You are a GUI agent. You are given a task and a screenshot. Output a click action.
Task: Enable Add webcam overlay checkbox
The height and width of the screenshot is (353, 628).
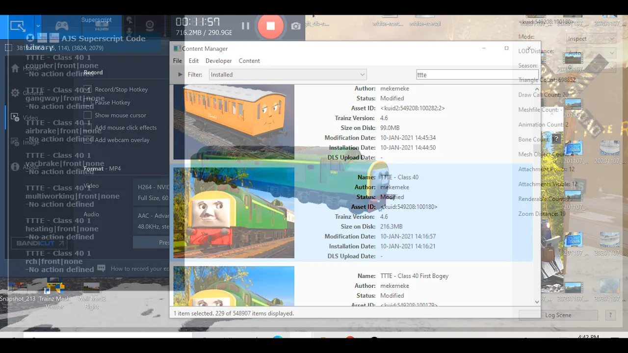[87, 140]
